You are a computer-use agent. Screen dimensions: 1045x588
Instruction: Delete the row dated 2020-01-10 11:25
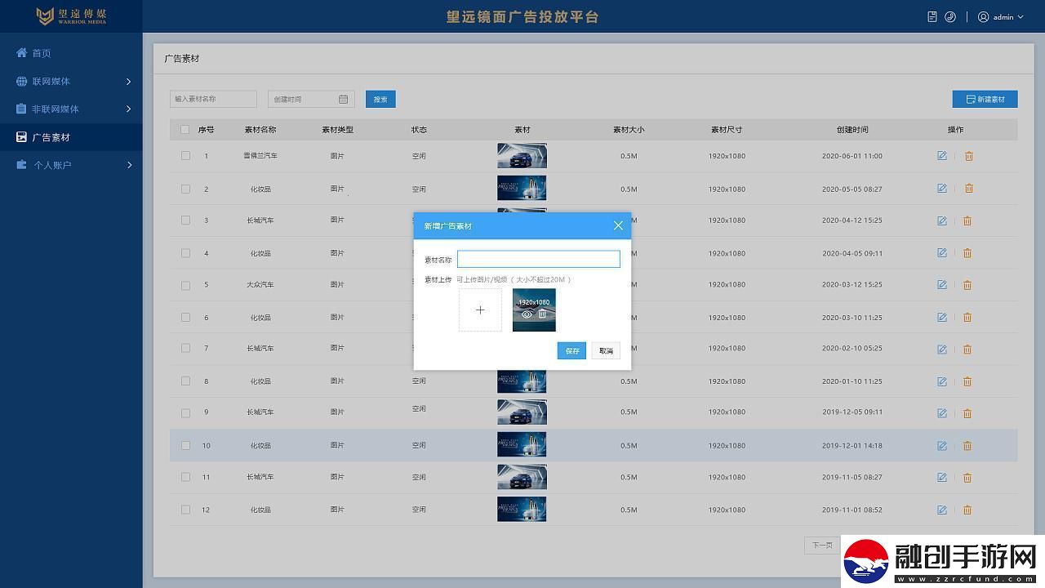pos(967,381)
